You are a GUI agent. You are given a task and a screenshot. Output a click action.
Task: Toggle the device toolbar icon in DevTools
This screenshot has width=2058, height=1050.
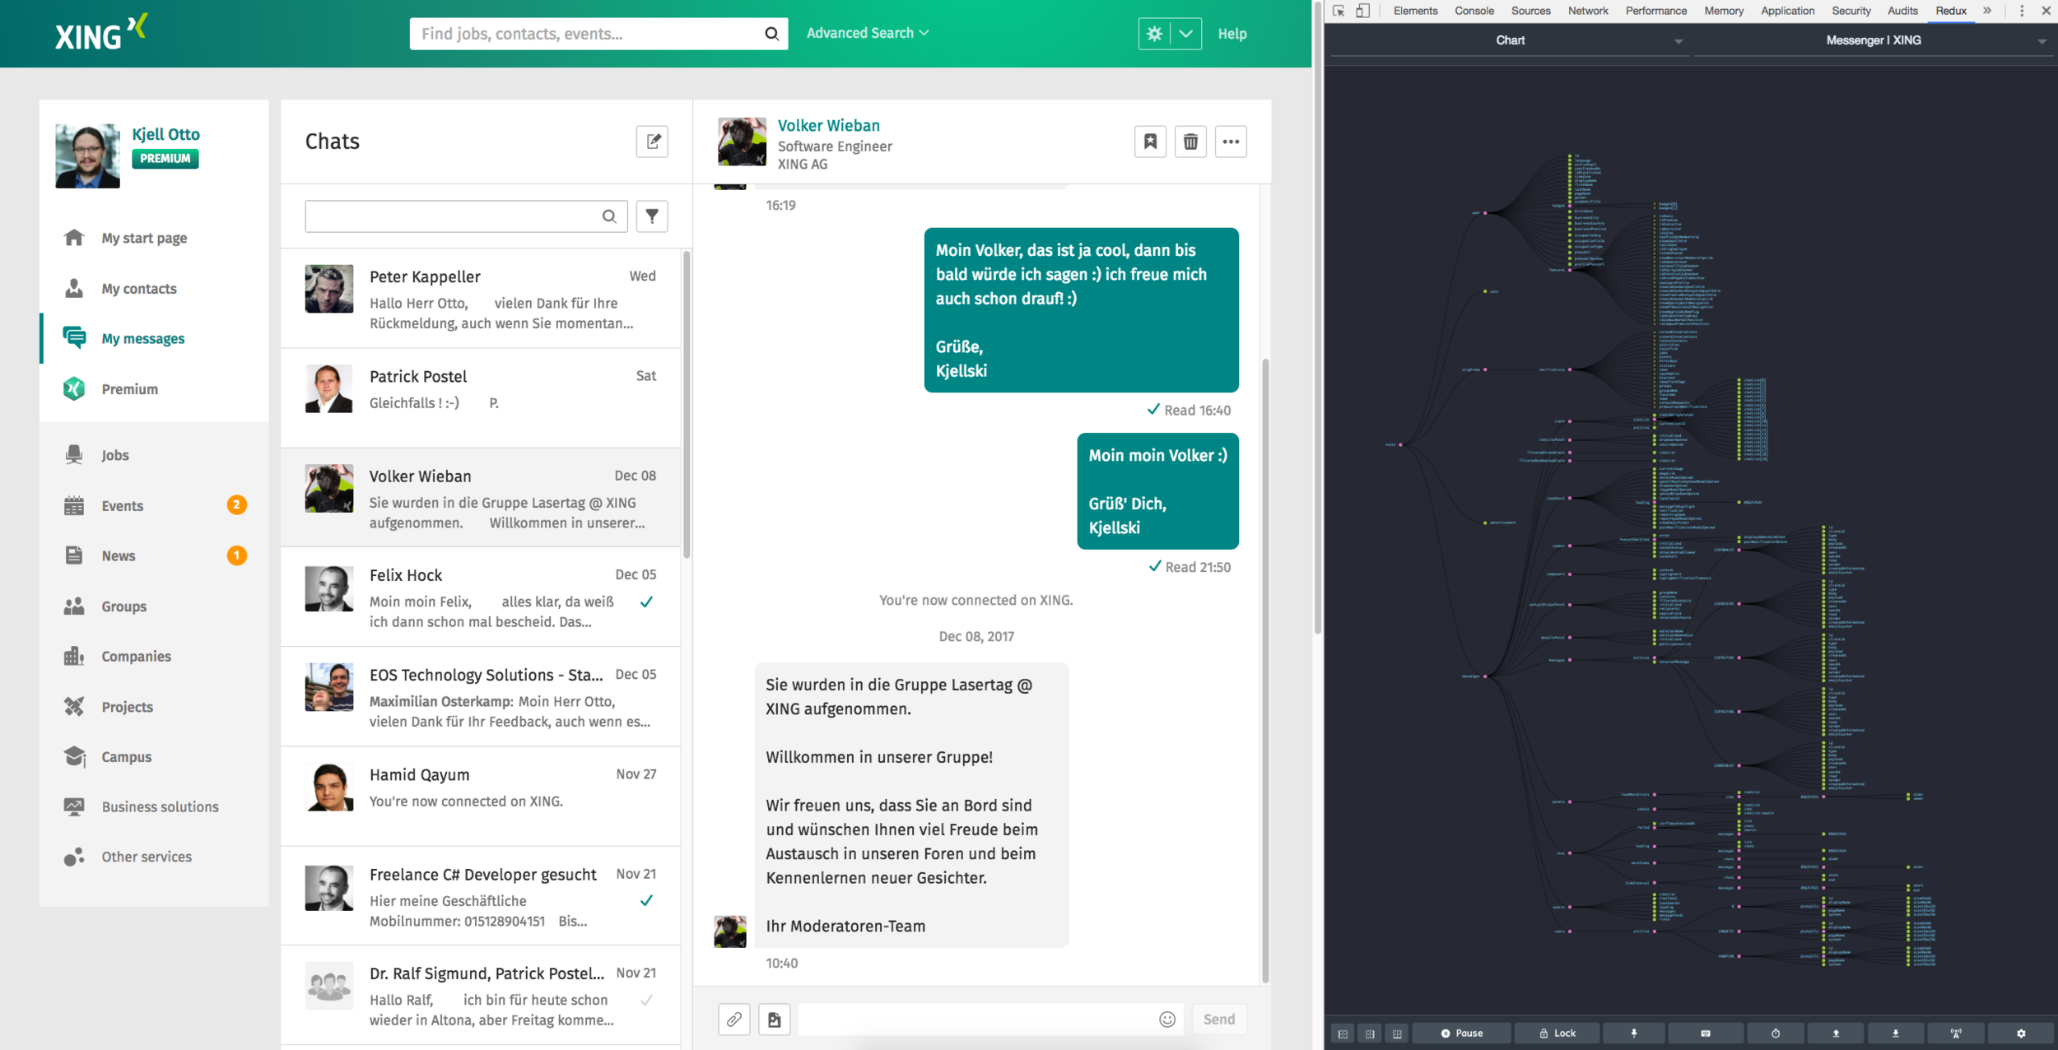[1363, 11]
